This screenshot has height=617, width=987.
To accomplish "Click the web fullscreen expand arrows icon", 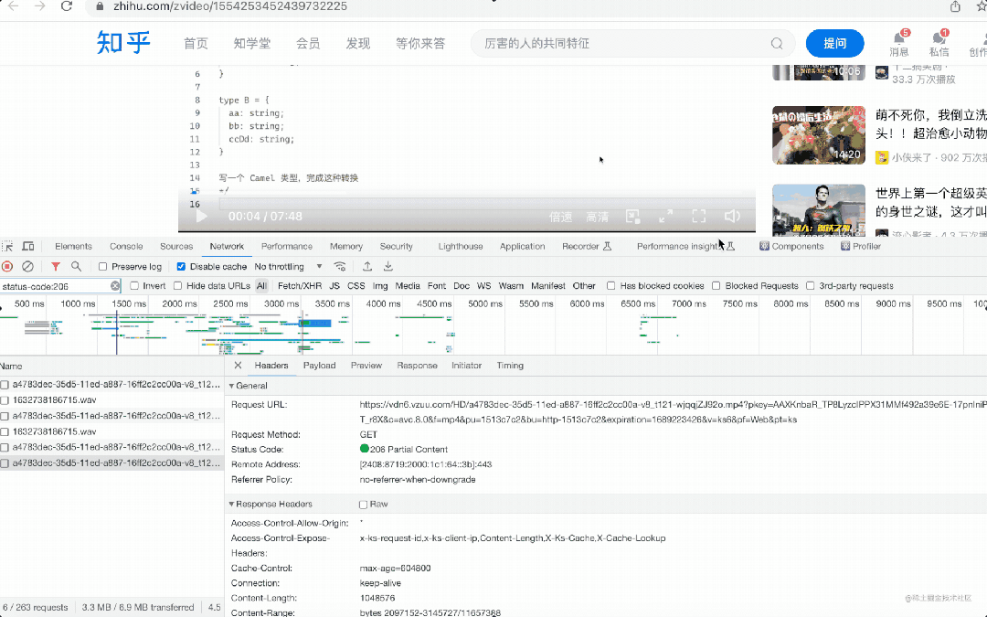I will pyautogui.click(x=666, y=217).
